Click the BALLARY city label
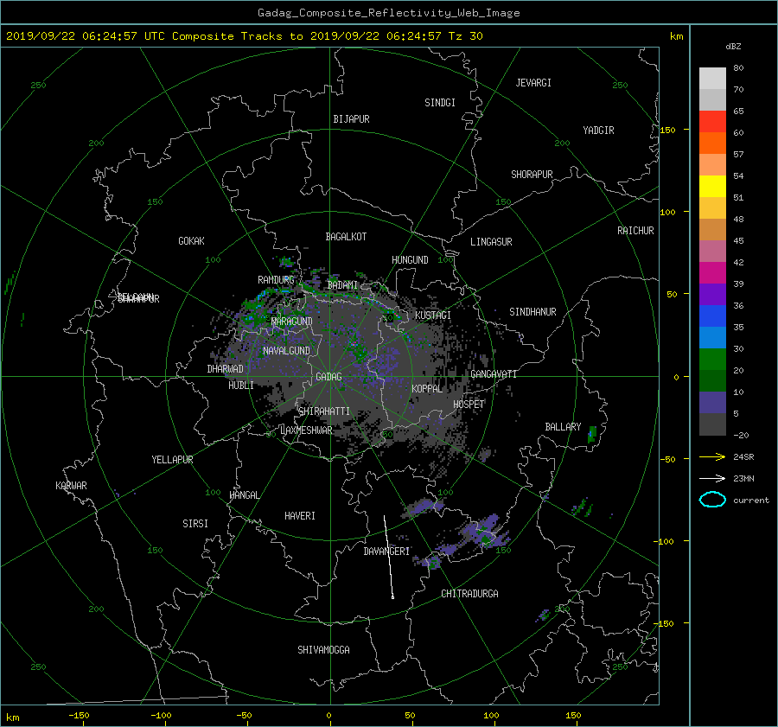Viewport: 778px width, 727px height. click(563, 427)
